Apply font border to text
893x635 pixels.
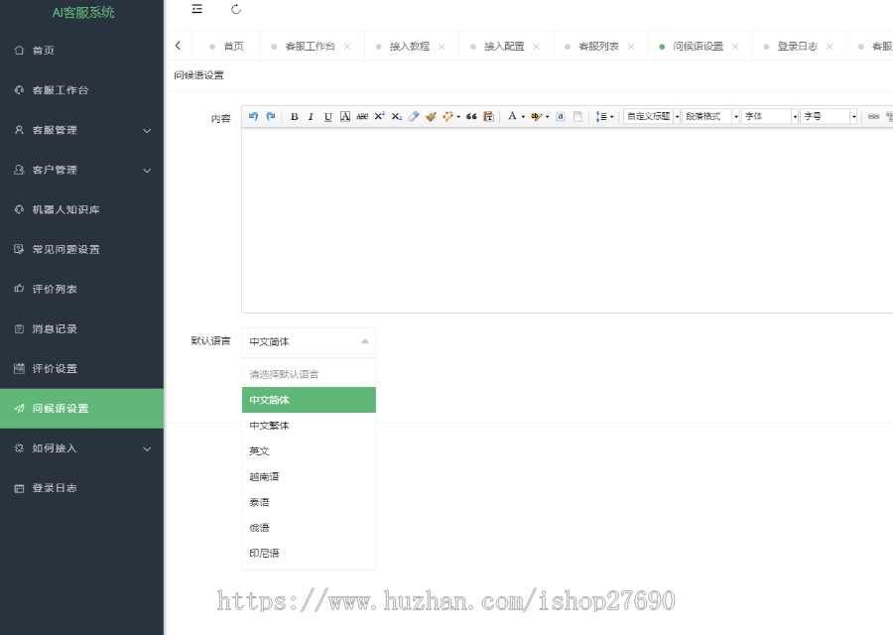[x=345, y=116]
